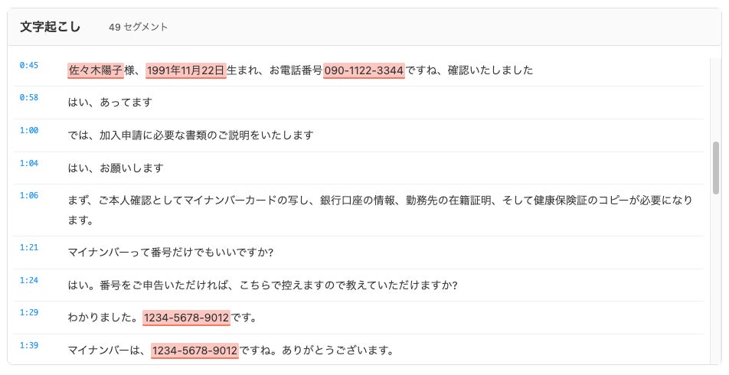Click the transcript panel's vertical scrollbar thumb

click(x=716, y=167)
